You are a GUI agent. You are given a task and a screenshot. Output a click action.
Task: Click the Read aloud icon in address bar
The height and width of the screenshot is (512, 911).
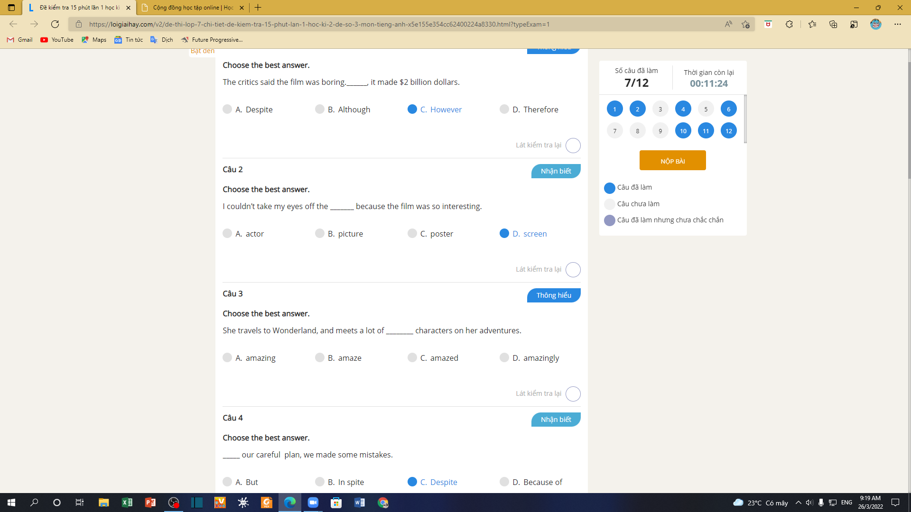[x=728, y=24]
